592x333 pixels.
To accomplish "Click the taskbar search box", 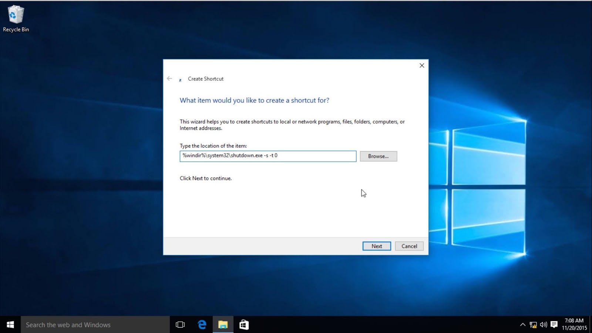I will point(92,325).
